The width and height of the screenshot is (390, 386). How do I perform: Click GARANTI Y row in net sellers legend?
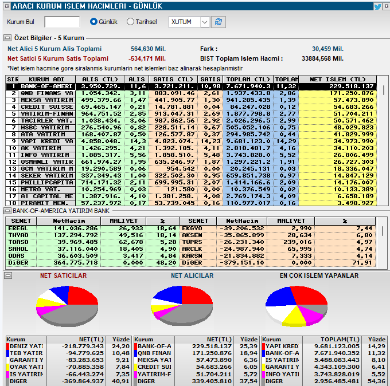click(68, 360)
